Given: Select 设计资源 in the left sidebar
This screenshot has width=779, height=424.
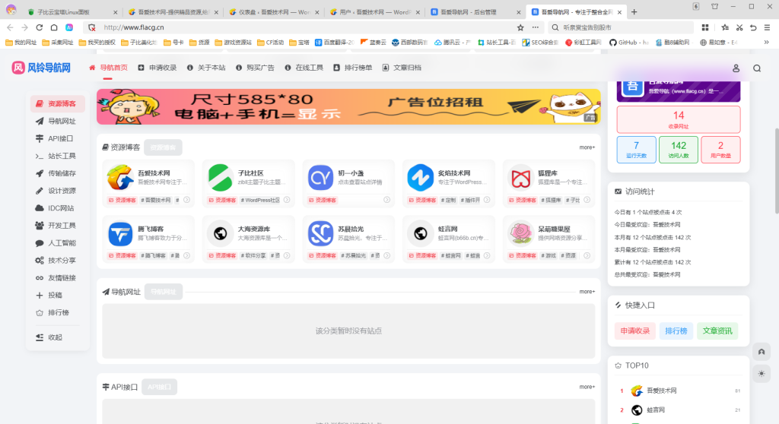Looking at the screenshot, I should tap(58, 191).
